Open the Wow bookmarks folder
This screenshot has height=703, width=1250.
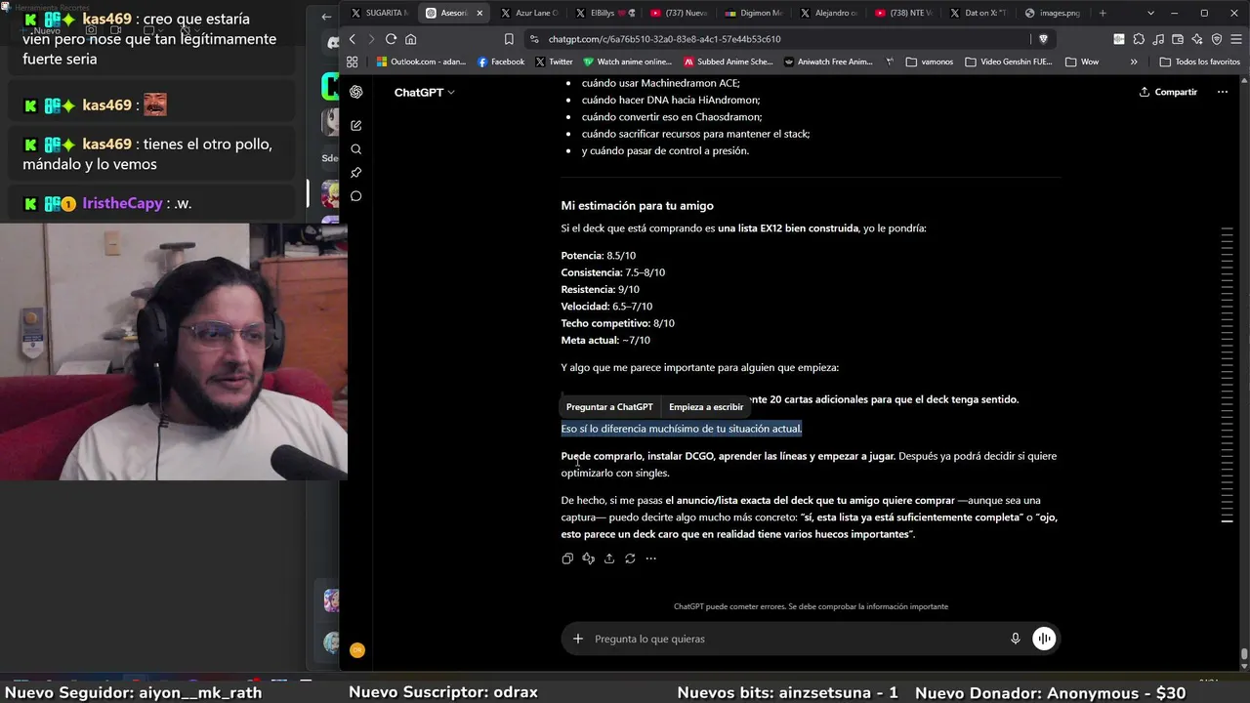click(x=1082, y=62)
